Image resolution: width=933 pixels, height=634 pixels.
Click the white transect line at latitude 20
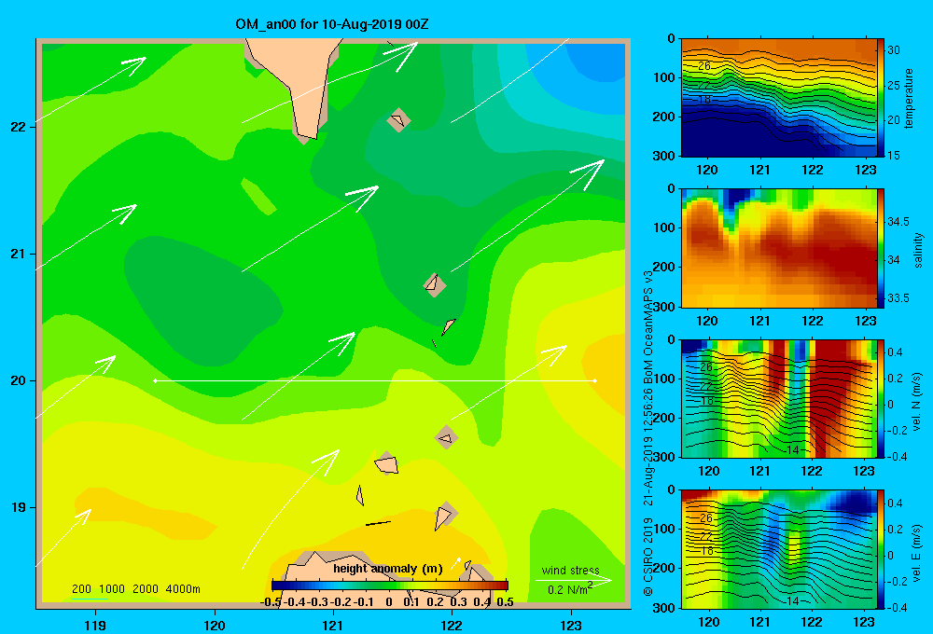tap(375, 380)
